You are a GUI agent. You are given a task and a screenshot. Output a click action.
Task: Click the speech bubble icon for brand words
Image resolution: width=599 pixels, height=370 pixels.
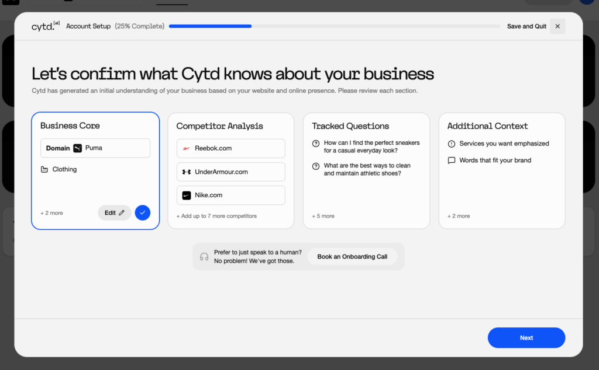(452, 160)
